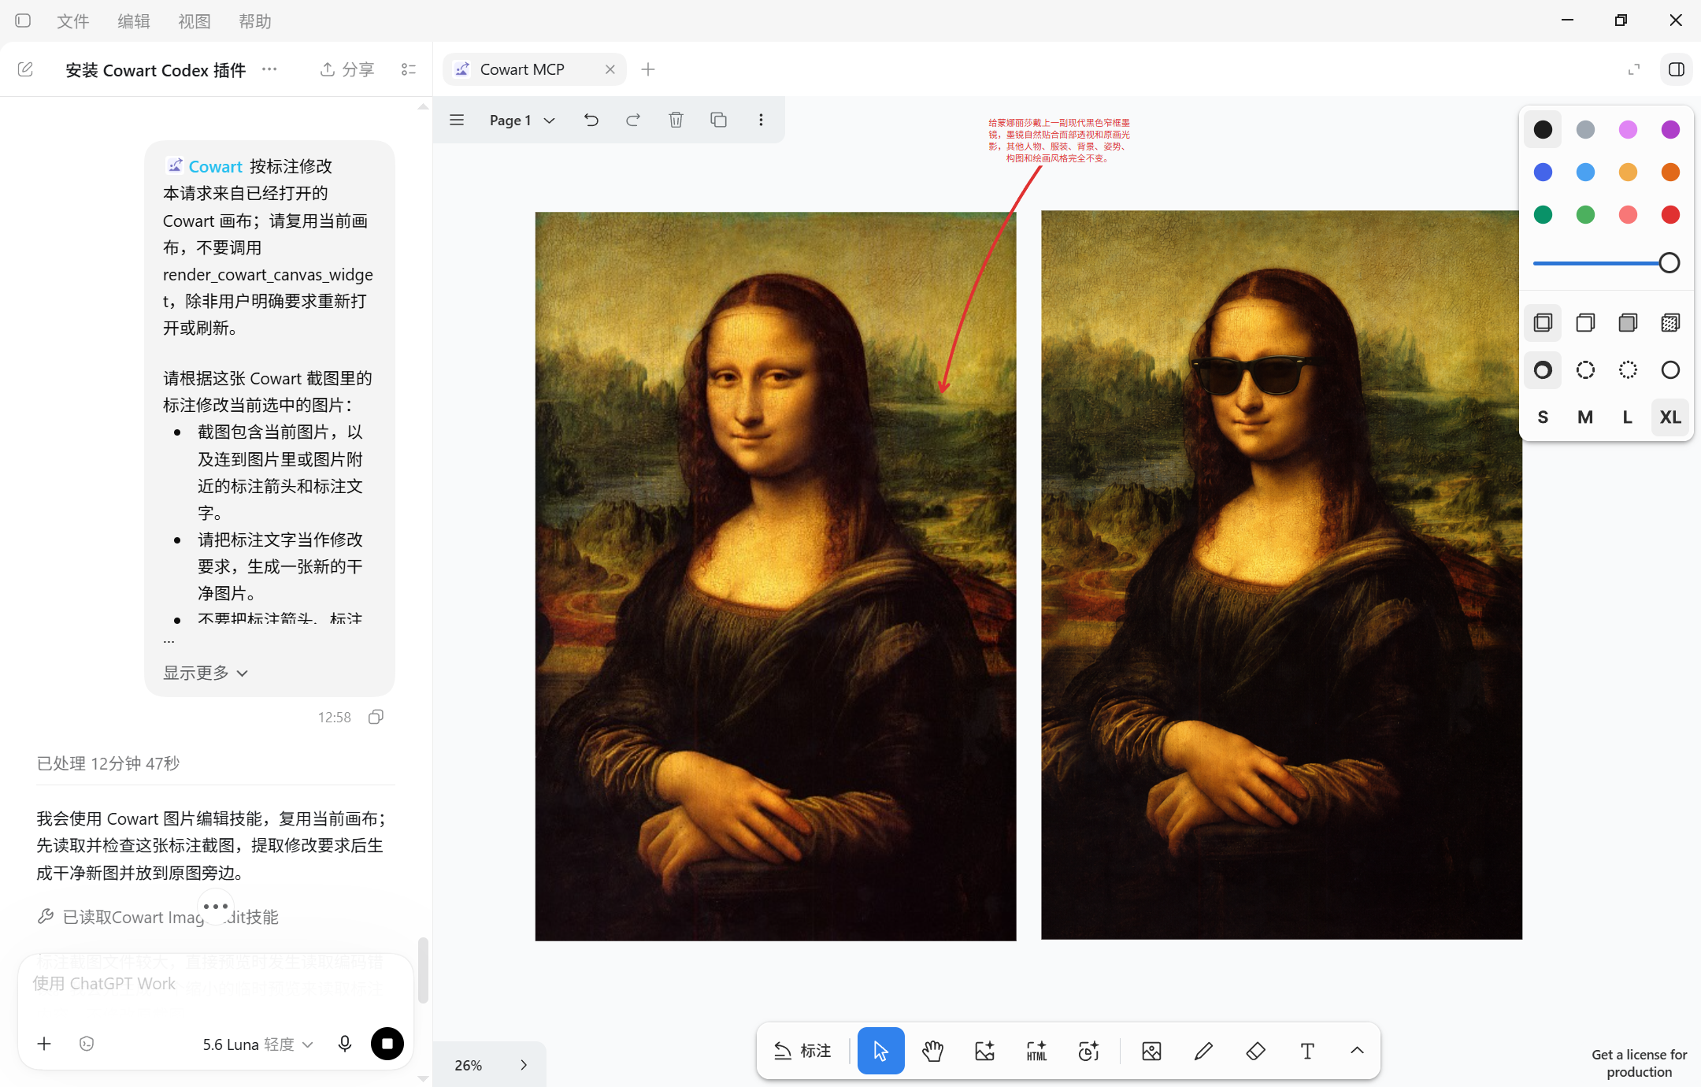Viewport: 1701px width, 1087px height.
Task: Open the canvas hamburger menu
Action: 457,120
